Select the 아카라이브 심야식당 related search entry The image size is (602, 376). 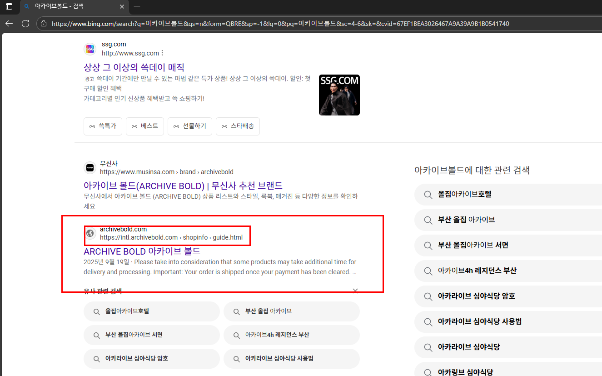pos(508,347)
